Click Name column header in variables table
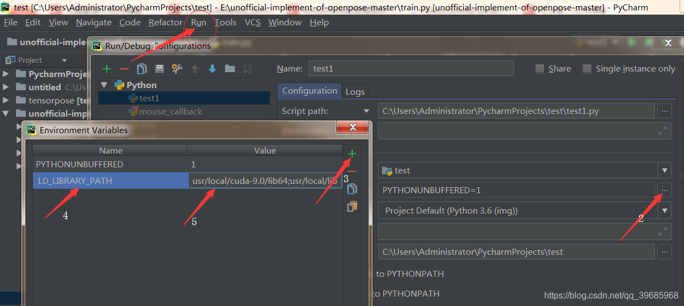The width and height of the screenshot is (684, 306). coord(111,150)
